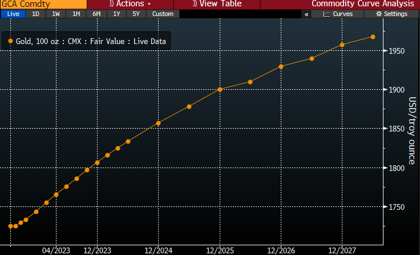
Task: Click the data point at 12/2024
Action: coord(158,123)
